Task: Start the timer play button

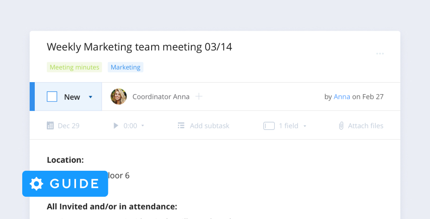Action: (x=116, y=126)
